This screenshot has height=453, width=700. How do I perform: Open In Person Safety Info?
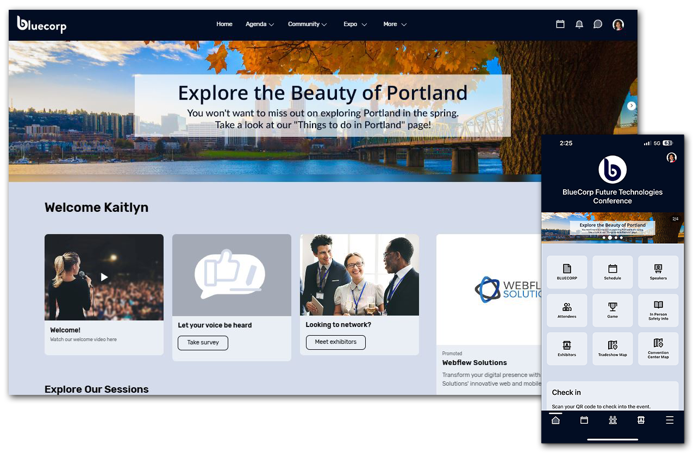(658, 310)
